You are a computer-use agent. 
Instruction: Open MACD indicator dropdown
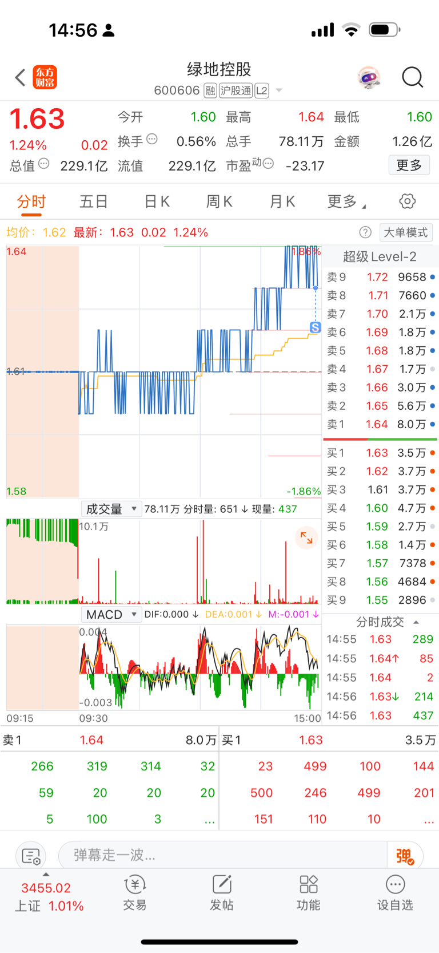coord(111,614)
